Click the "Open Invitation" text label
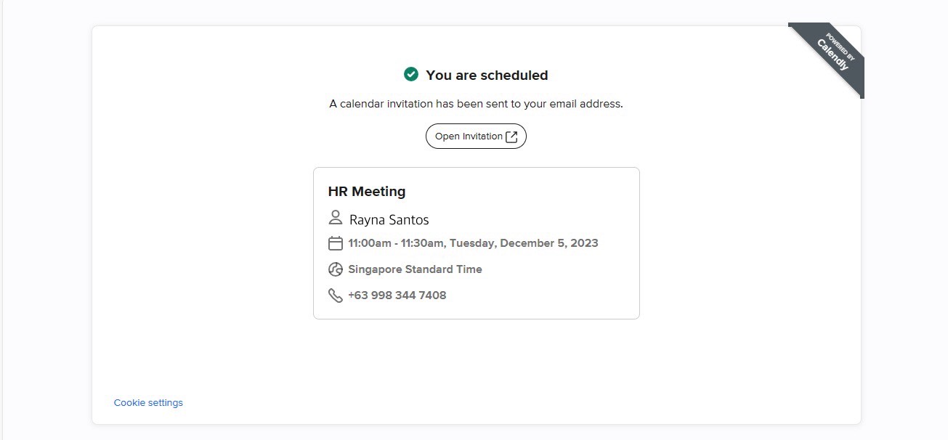The width and height of the screenshot is (948, 440). click(469, 137)
